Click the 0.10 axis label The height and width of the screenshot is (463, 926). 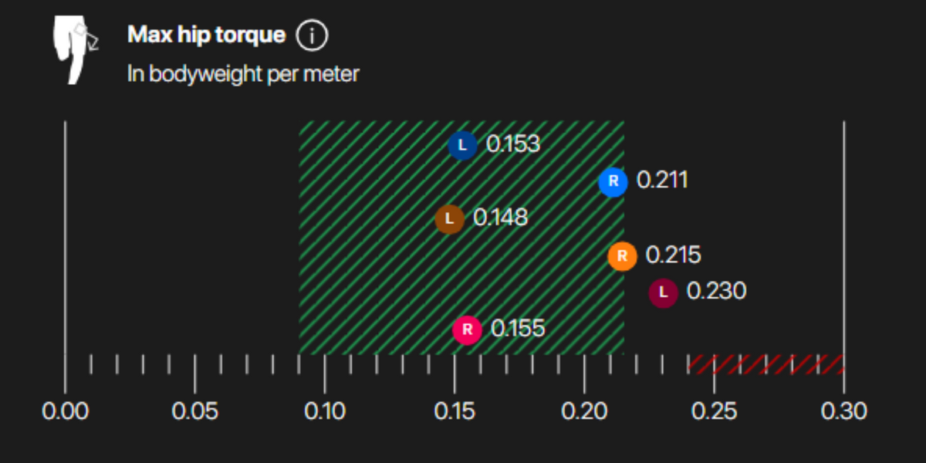click(x=325, y=411)
